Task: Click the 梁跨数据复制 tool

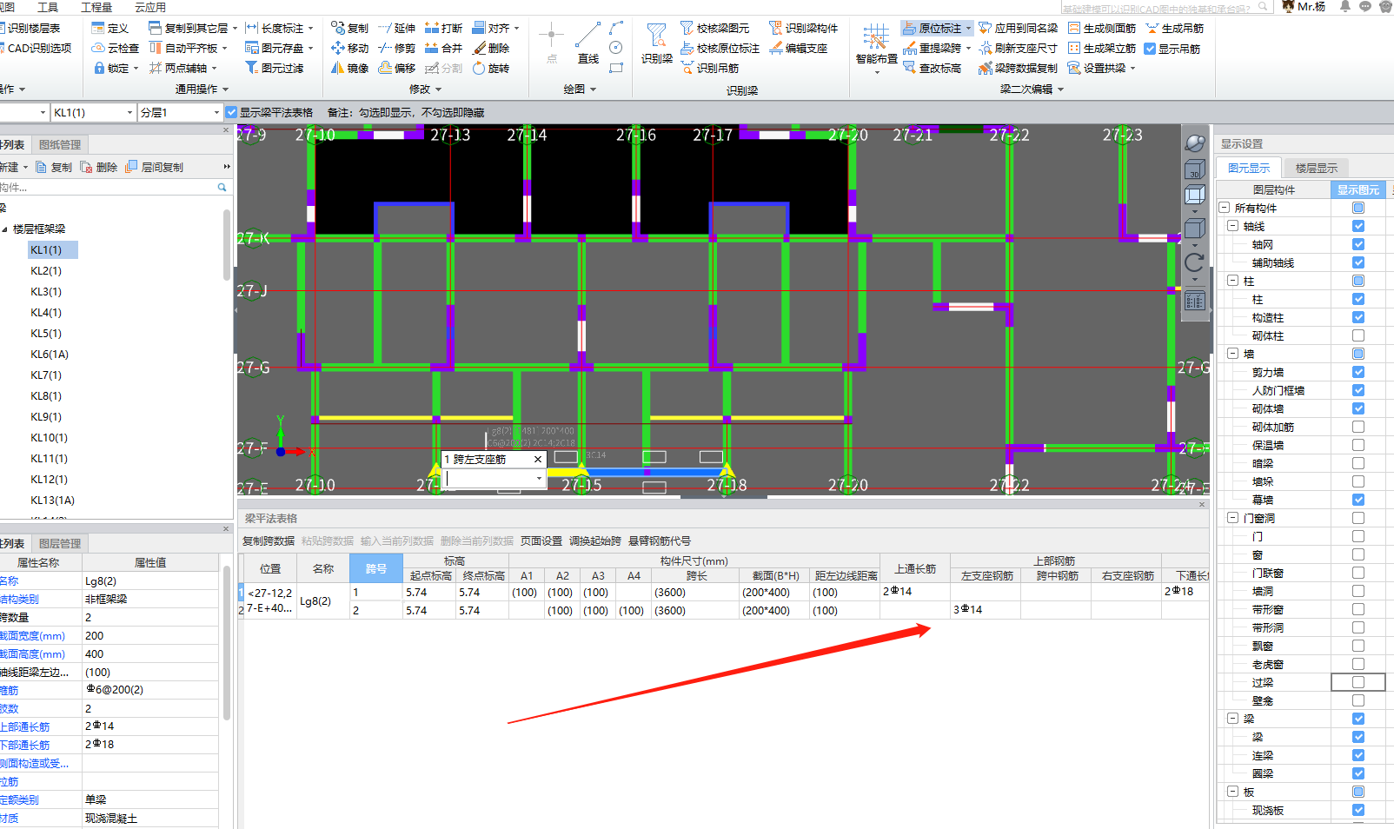Action: pos(1018,68)
